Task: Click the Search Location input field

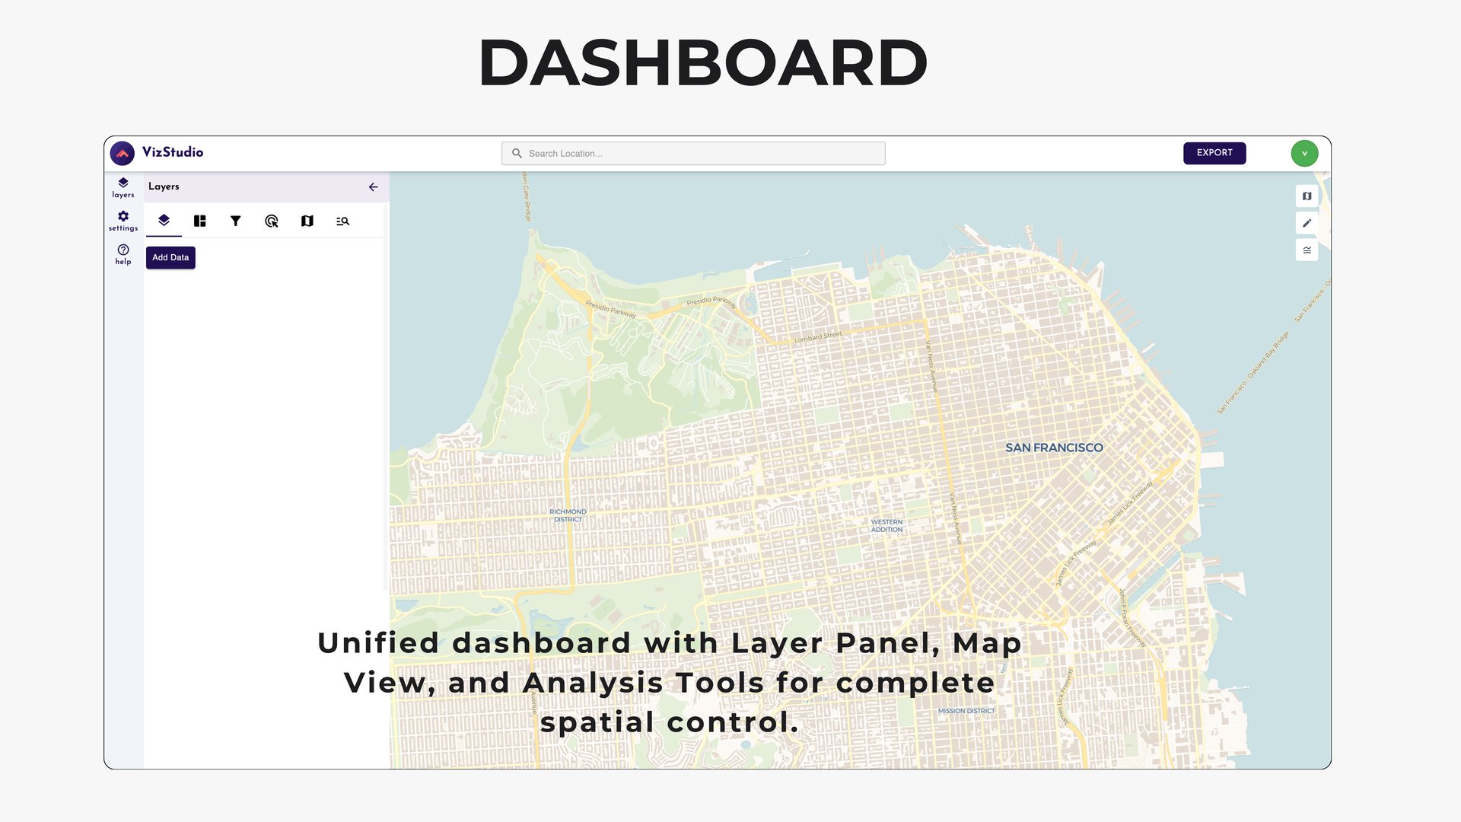Action: (692, 153)
